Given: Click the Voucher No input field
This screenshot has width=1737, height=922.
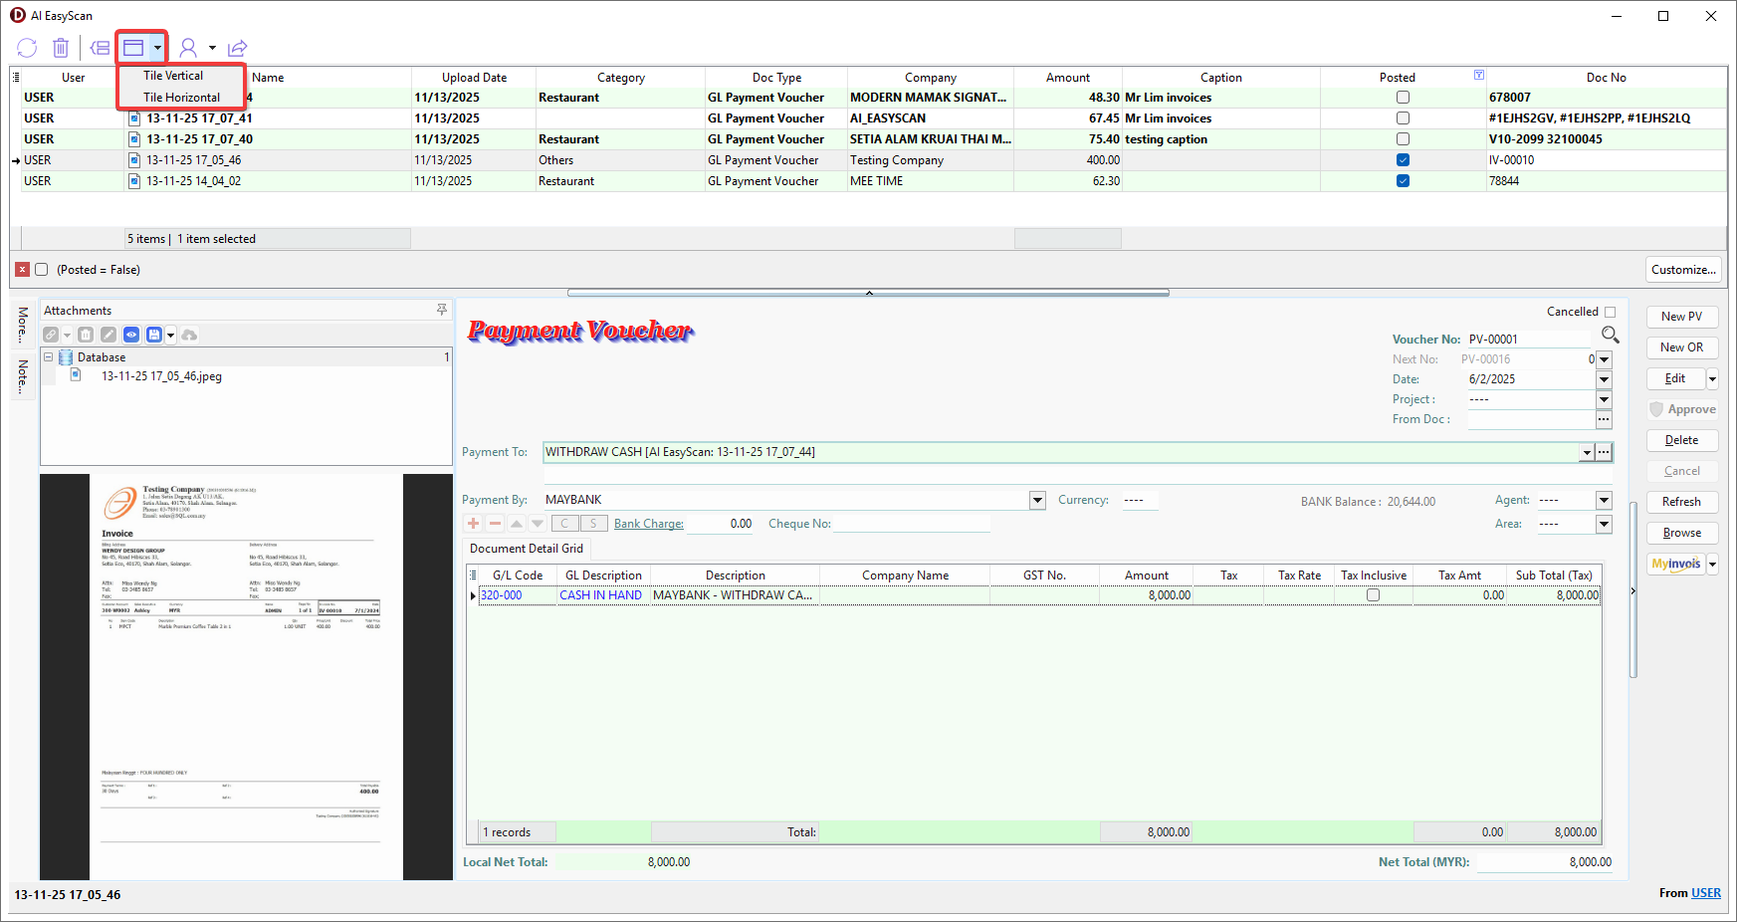Looking at the screenshot, I should tap(1528, 340).
